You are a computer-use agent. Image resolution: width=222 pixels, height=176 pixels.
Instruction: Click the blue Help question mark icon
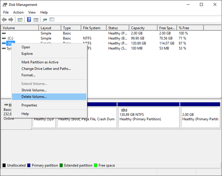[x=29, y=20]
